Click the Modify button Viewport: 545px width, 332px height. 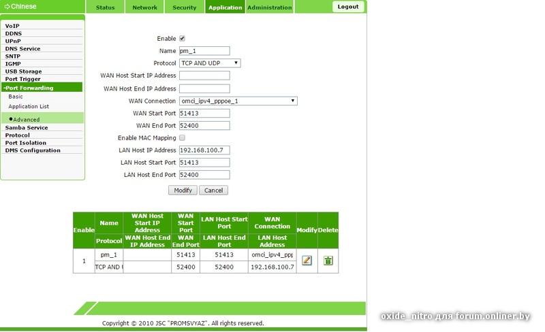pos(183,190)
